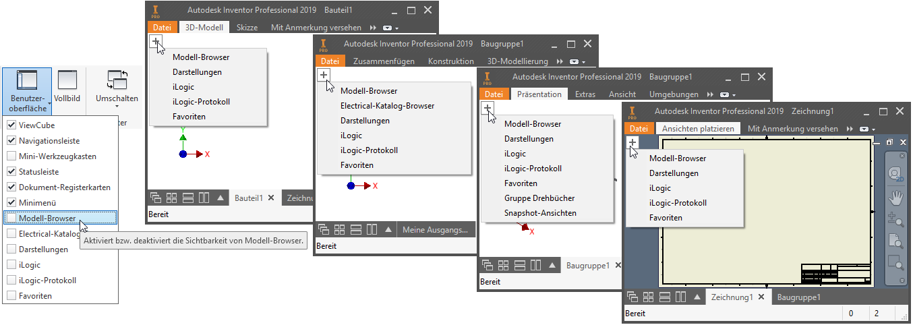Click tile windows grid icon in Bauteil1 window
The height and width of the screenshot is (325, 913).
tap(172, 198)
